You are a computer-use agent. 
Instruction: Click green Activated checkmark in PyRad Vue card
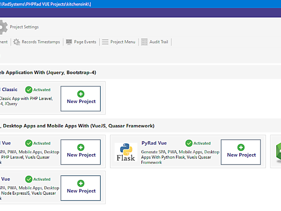pyautogui.click(x=189, y=143)
